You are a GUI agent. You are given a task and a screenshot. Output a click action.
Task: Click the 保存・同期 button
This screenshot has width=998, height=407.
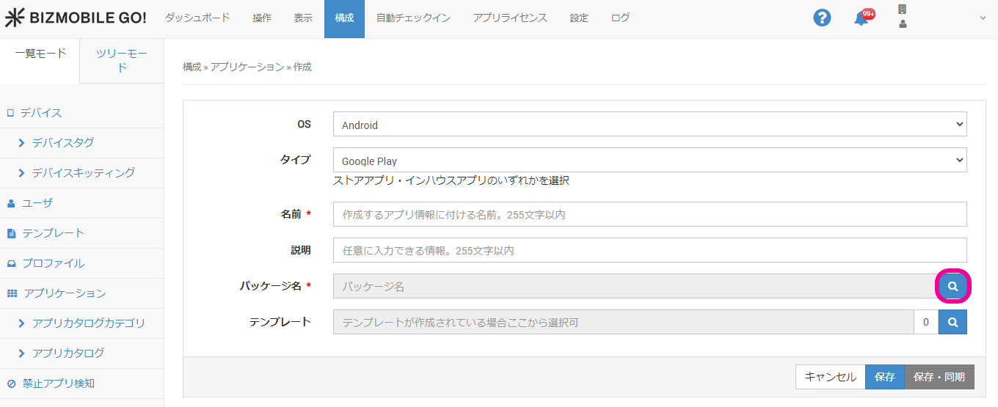pos(939,377)
